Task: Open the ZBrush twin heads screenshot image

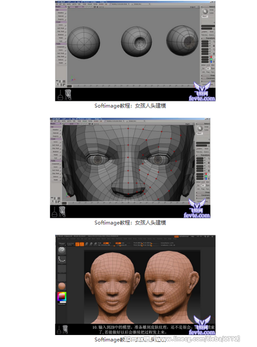Action: pos(135,285)
